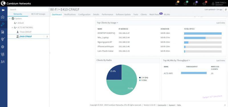Image resolution: width=228 pixels, height=107 pixels.
Task: Click the ACTS-WIFI throughput bar
Action: coord(194,73)
